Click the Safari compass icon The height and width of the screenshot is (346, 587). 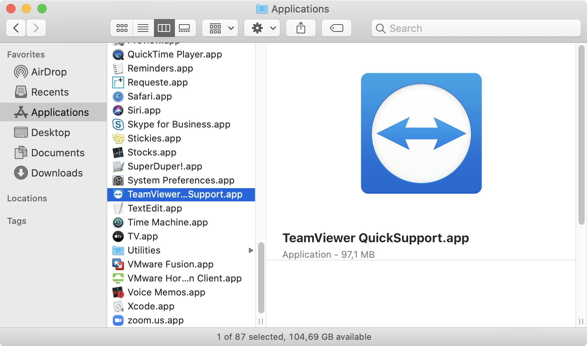[x=118, y=96]
